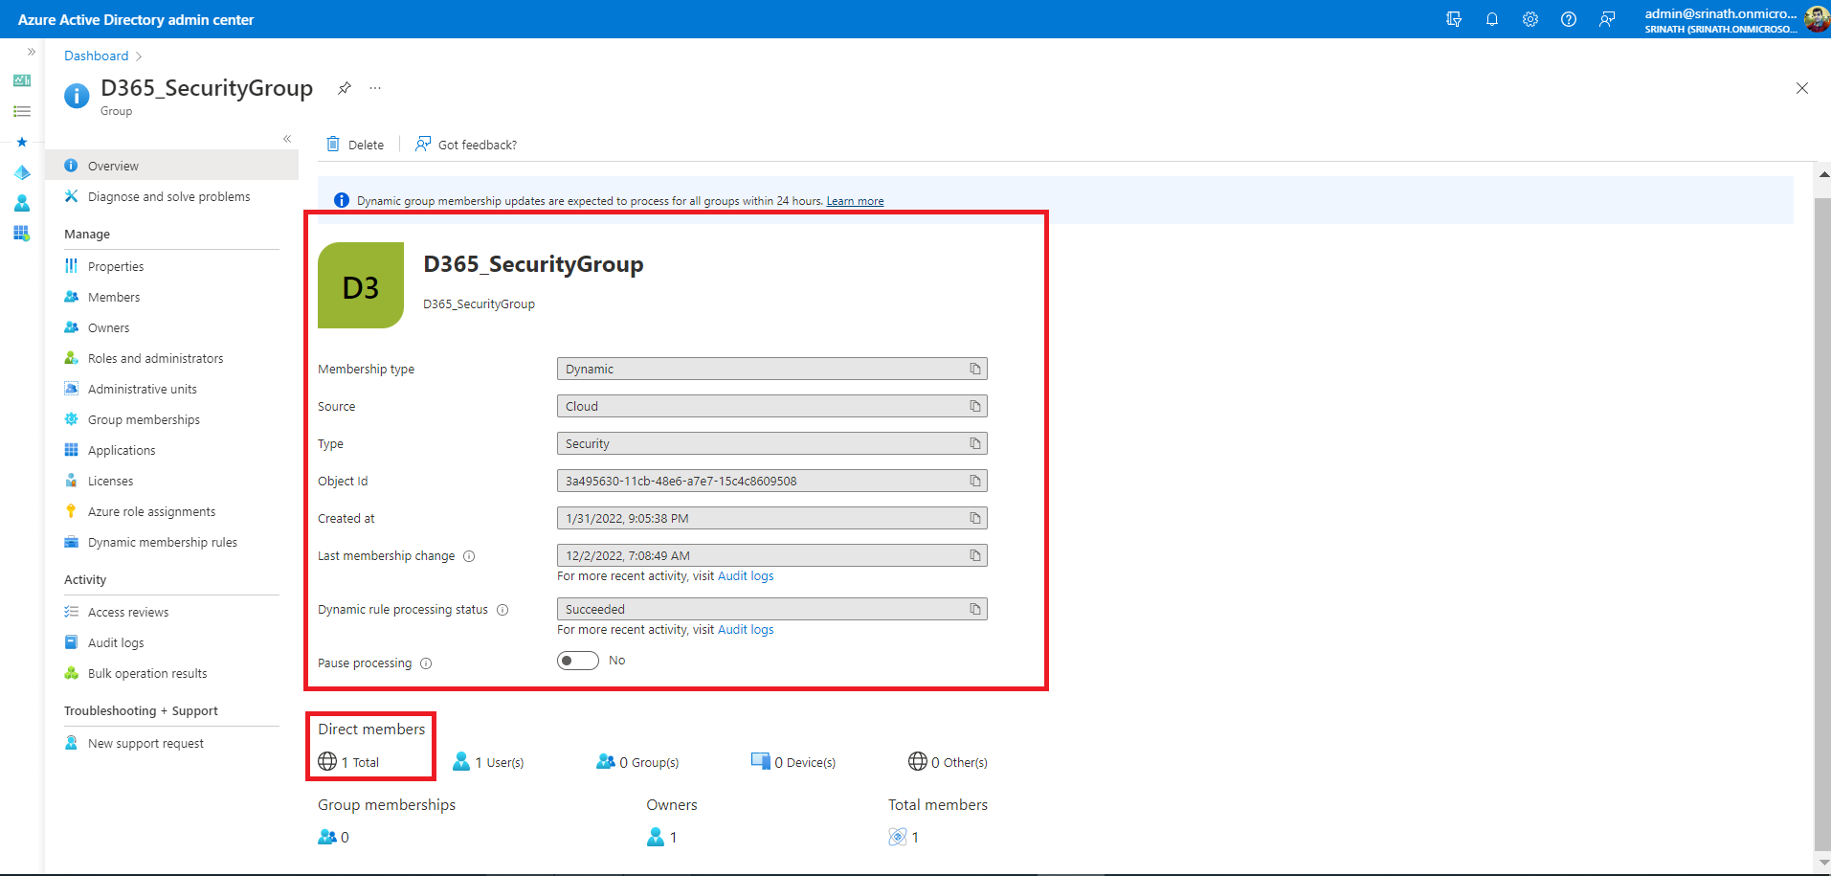Show info for Dynamic rule processing status
Viewport: 1831px width, 876px height.
coord(502,610)
